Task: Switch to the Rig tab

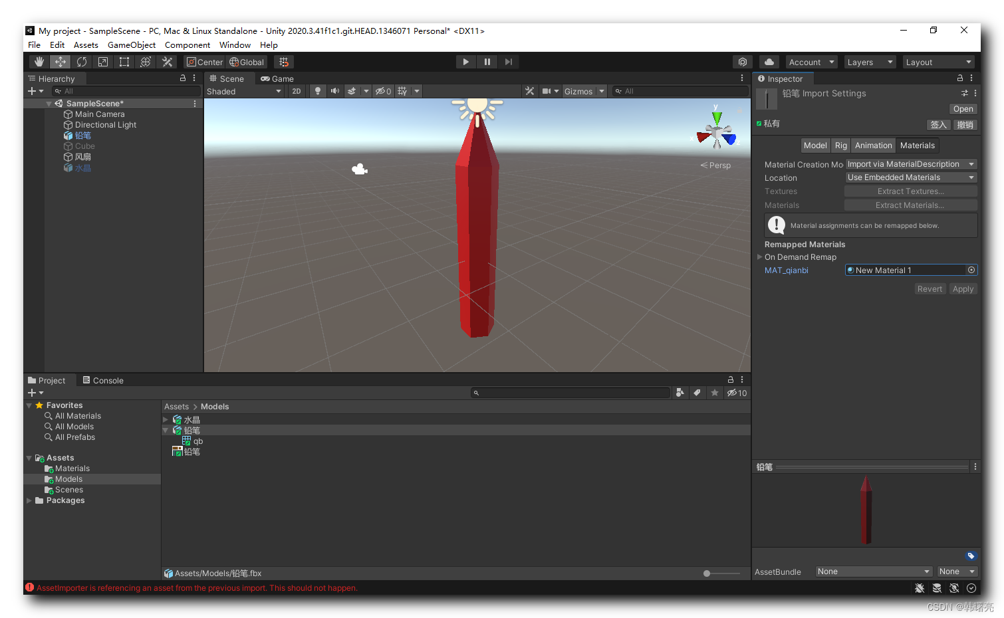Action: tap(840, 145)
